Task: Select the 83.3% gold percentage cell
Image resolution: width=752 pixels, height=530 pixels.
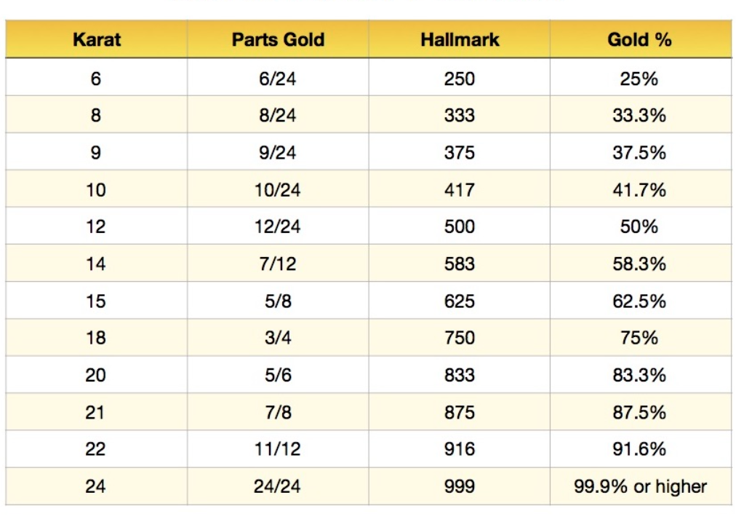Action: click(641, 375)
